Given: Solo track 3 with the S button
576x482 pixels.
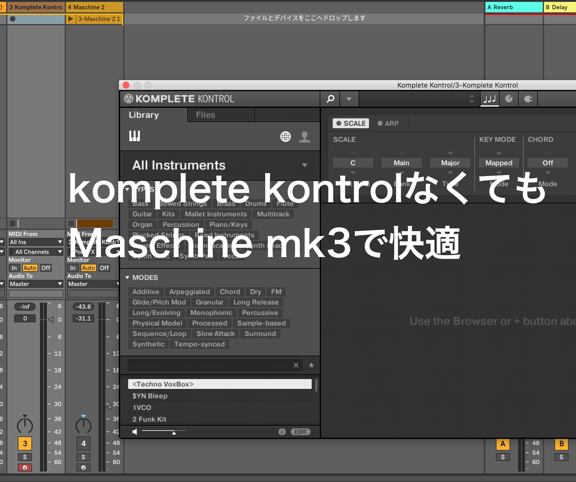Looking at the screenshot, I should click(25, 457).
